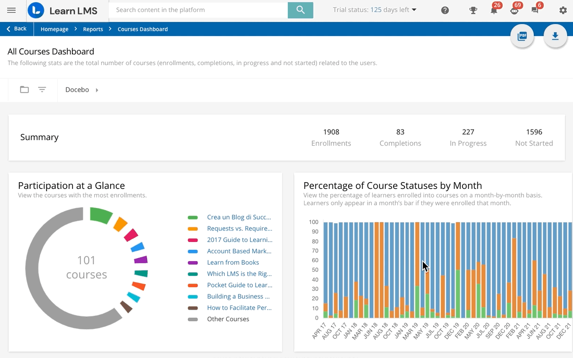Open messages with 6 unread
The width and height of the screenshot is (573, 358).
click(x=534, y=10)
